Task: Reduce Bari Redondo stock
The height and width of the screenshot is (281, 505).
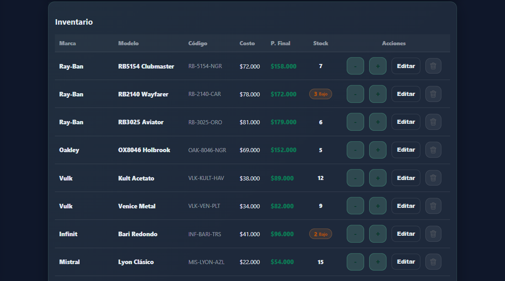Action: click(355, 234)
